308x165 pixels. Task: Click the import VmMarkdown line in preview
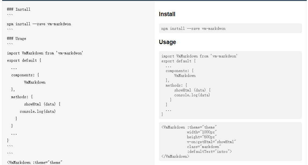(199, 56)
